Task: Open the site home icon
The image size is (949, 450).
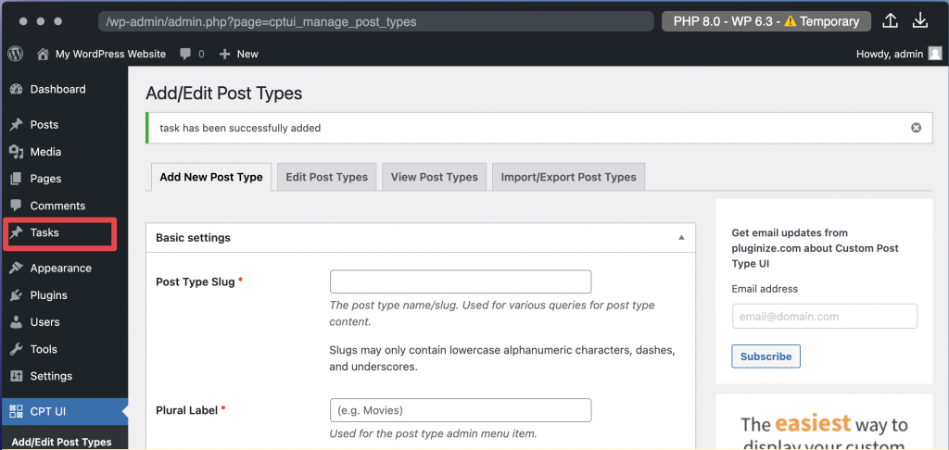Action: tap(43, 54)
